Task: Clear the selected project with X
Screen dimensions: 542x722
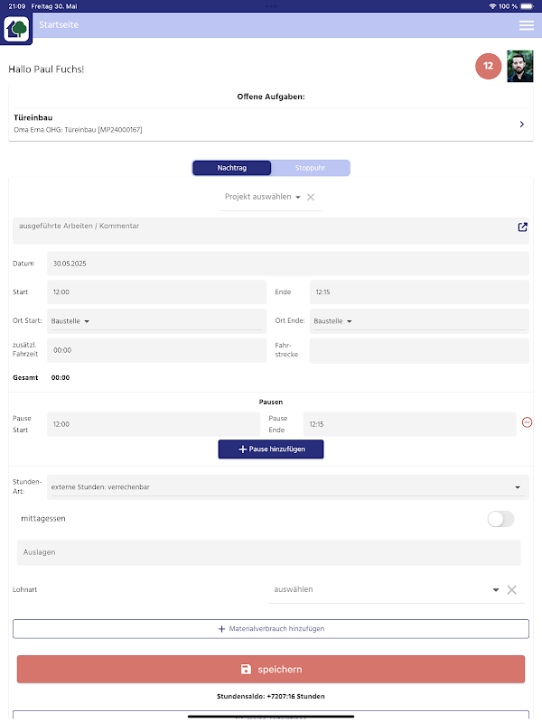Action: click(x=311, y=197)
